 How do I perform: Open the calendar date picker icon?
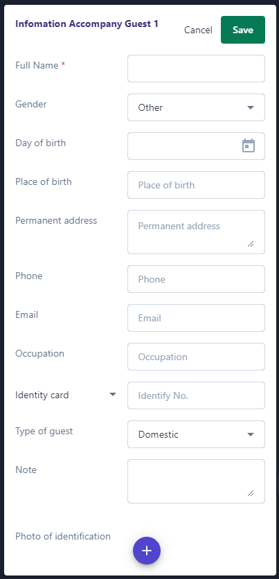point(249,145)
